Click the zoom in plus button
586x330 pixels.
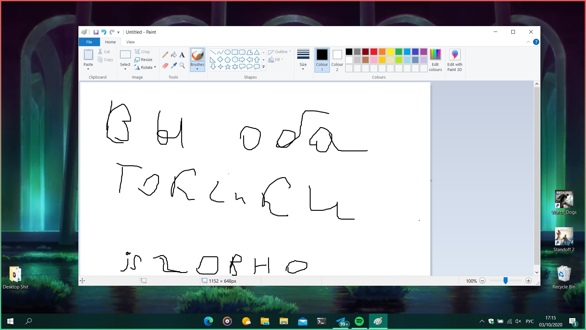529,281
